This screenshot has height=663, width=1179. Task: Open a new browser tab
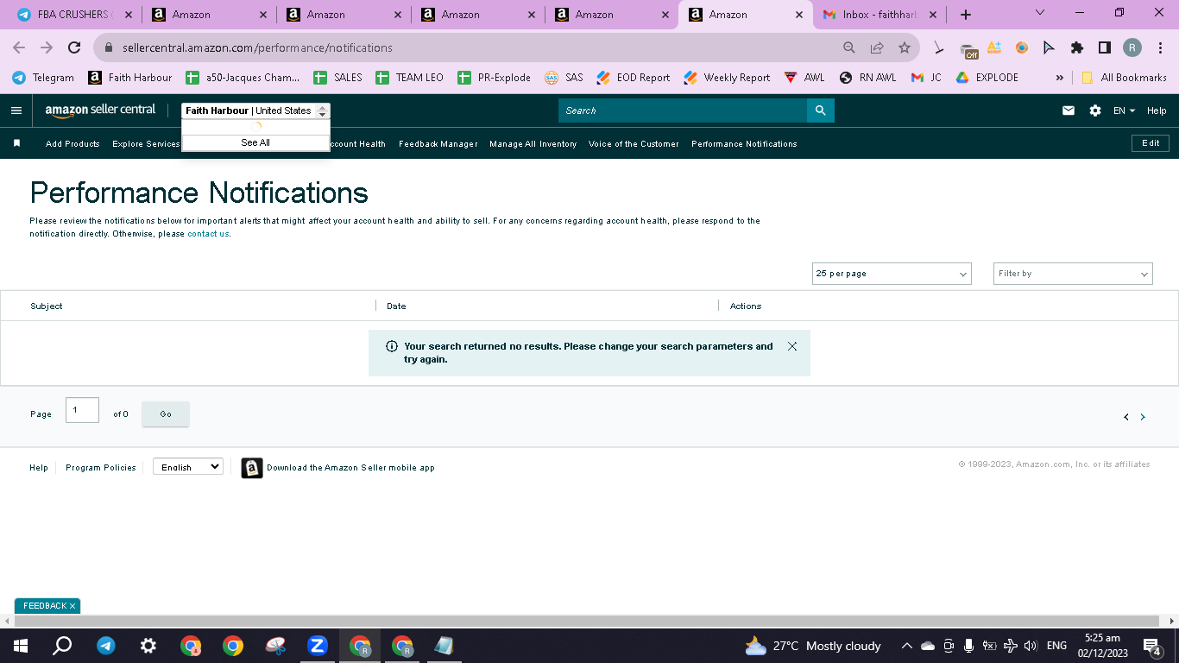click(966, 15)
